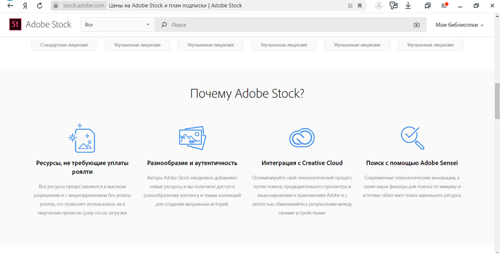Viewport: 500px width, 253px height.
Task: Reload the page with refresh icon
Action: click(x=40, y=6)
